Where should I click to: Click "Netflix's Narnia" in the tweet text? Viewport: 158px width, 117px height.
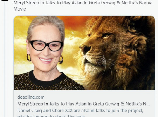137,3
